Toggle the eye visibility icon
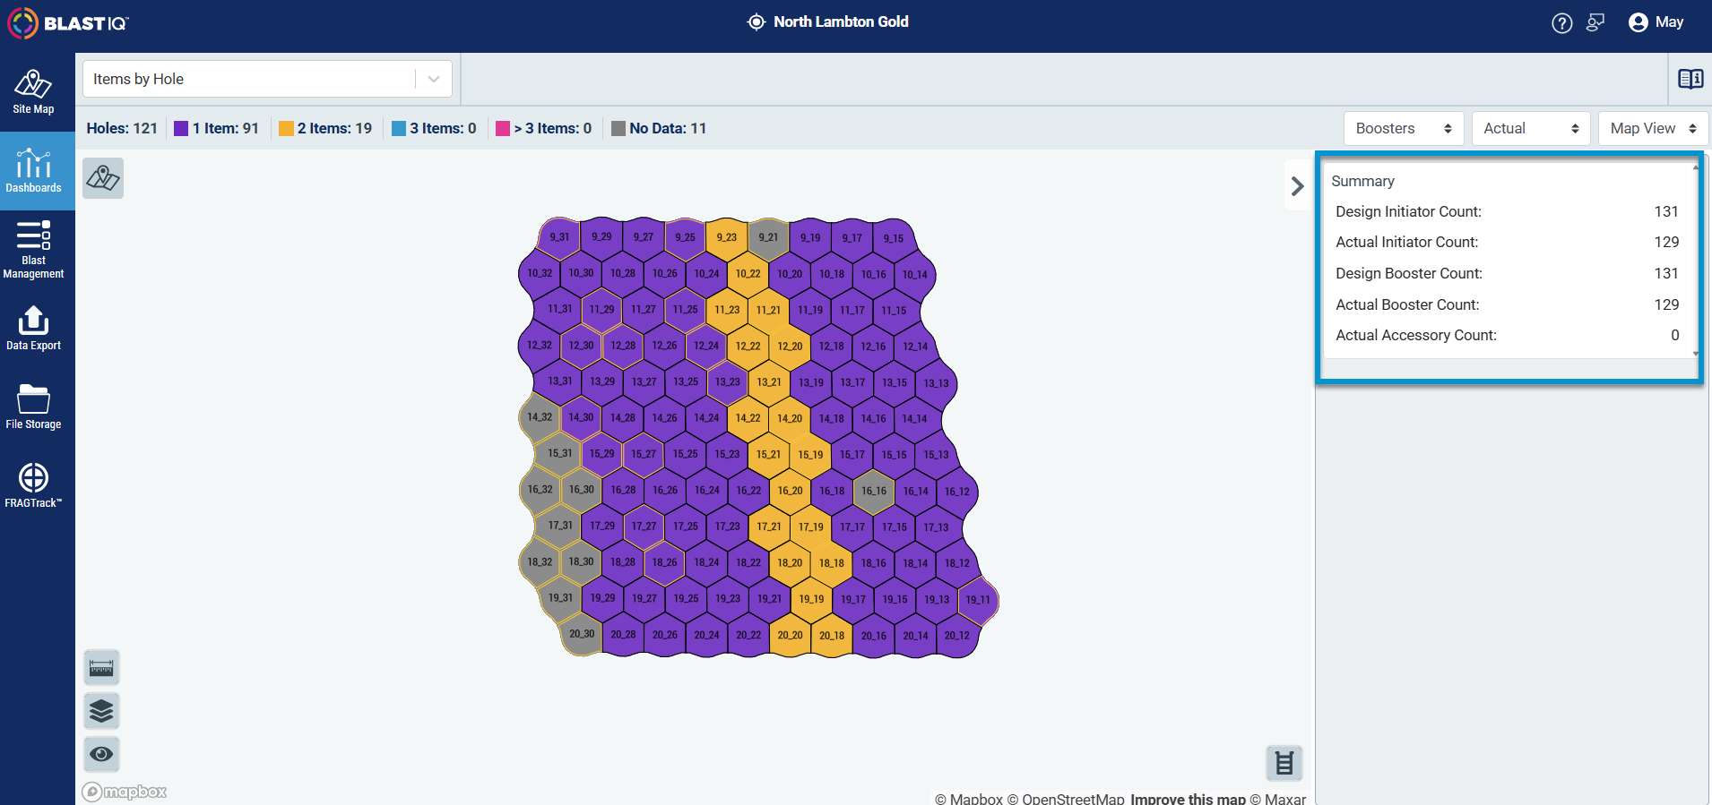The width and height of the screenshot is (1712, 805). click(101, 754)
